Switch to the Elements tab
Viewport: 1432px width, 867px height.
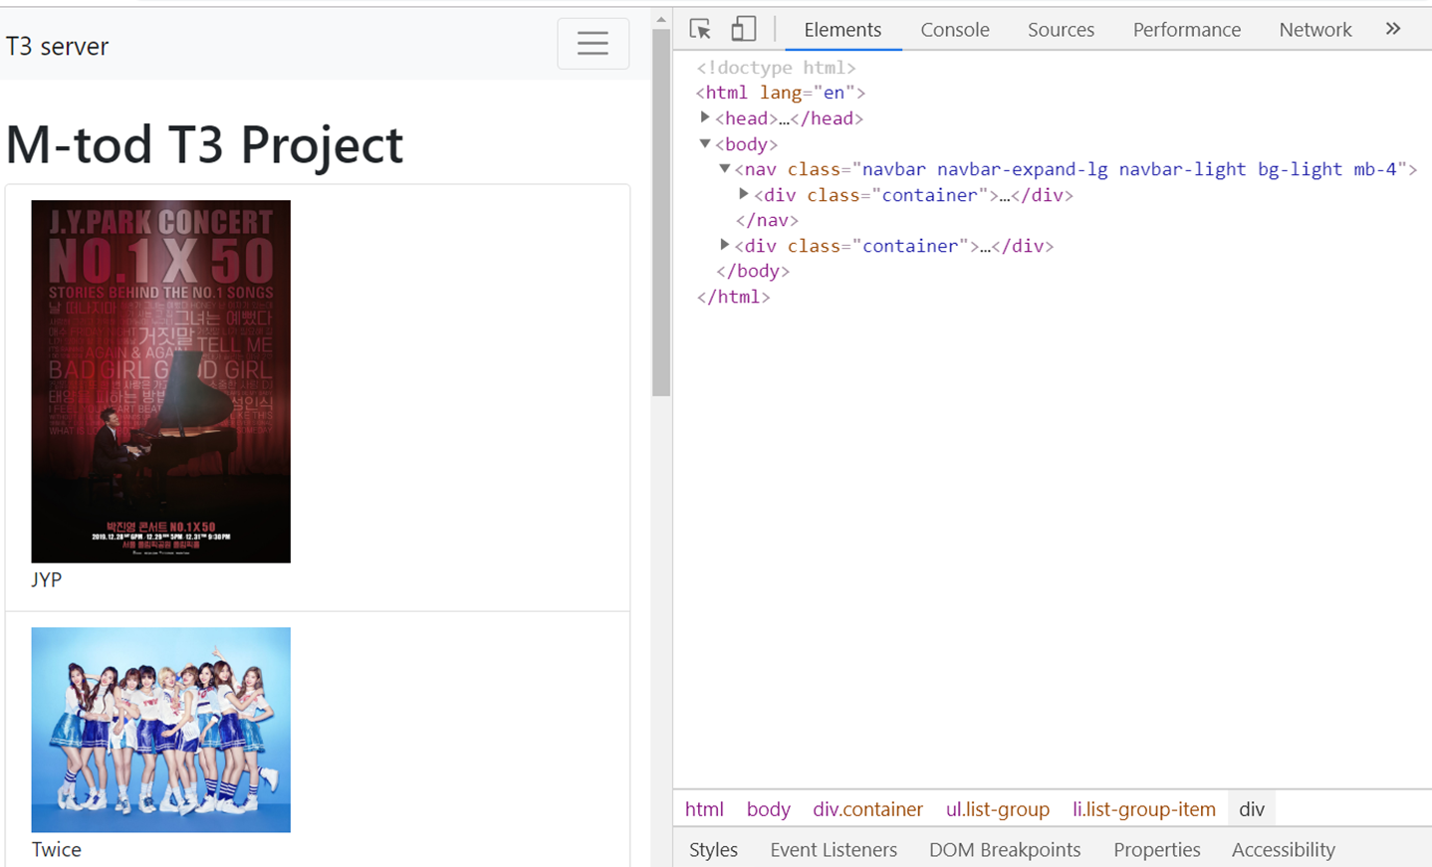coord(842,30)
